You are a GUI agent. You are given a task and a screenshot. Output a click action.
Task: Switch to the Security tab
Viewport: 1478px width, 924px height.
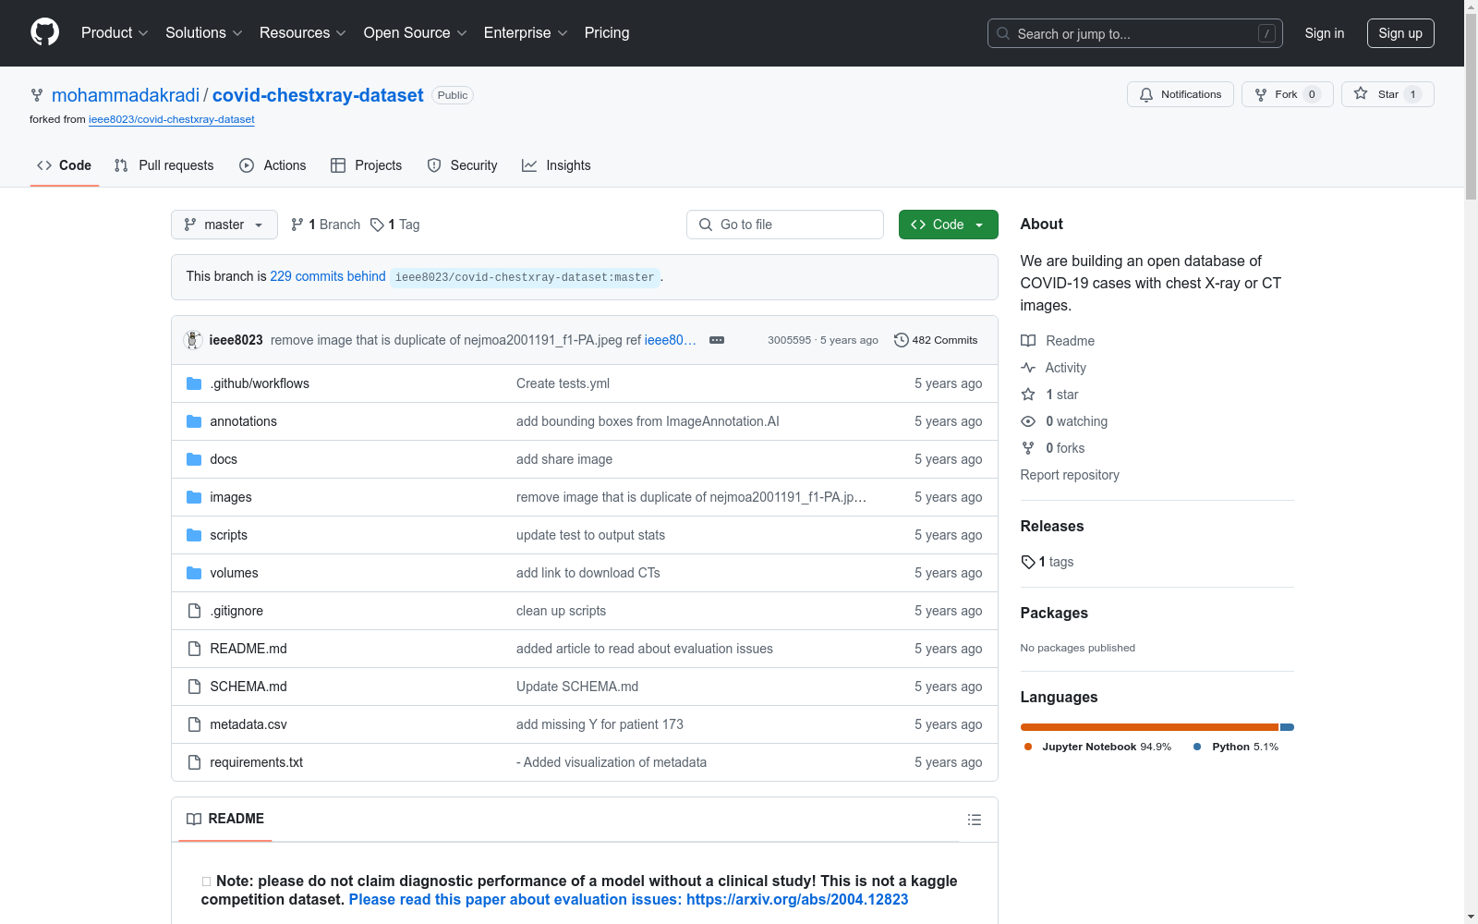[462, 165]
